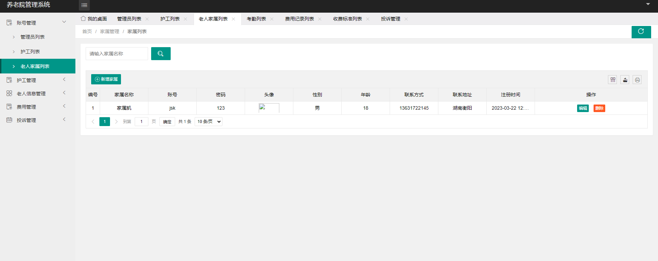Click the 养老院管理系统 title
This screenshot has height=261, width=658.
[28, 5]
